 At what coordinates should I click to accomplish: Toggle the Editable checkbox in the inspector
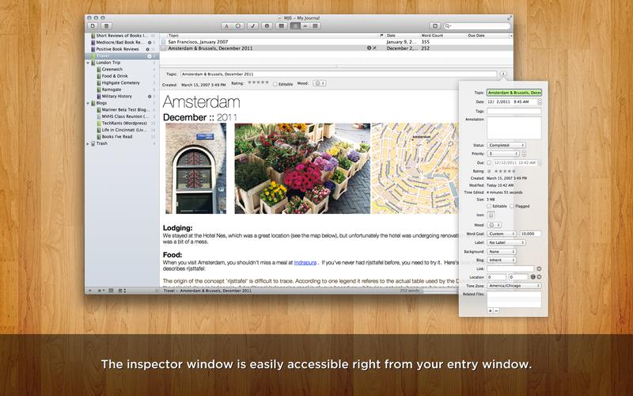[x=489, y=206]
